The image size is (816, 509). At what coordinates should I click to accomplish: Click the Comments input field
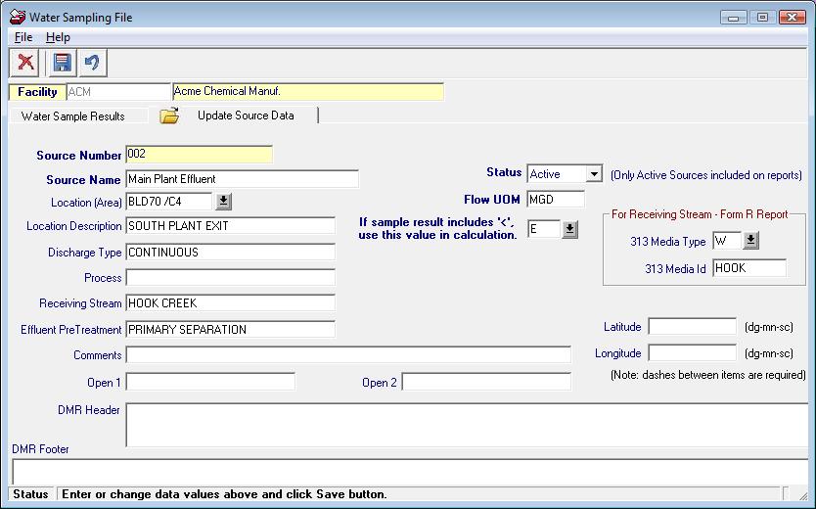[348, 355]
